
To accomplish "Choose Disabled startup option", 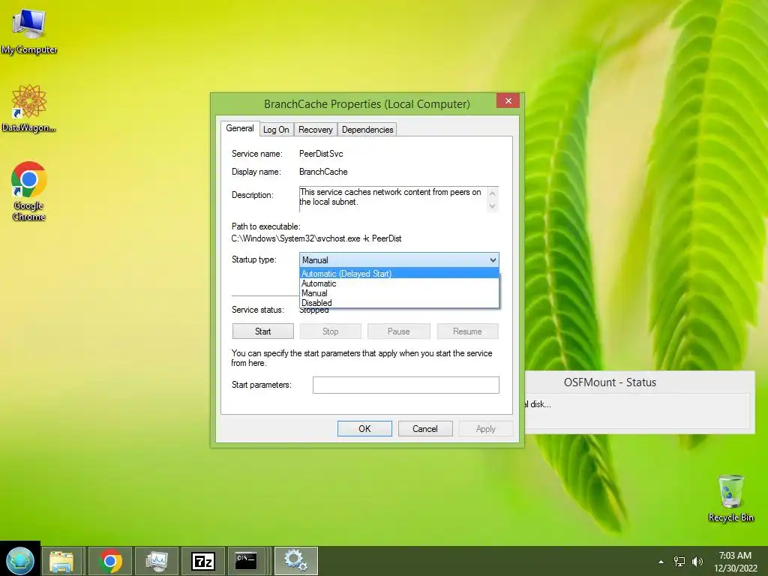I will (399, 303).
